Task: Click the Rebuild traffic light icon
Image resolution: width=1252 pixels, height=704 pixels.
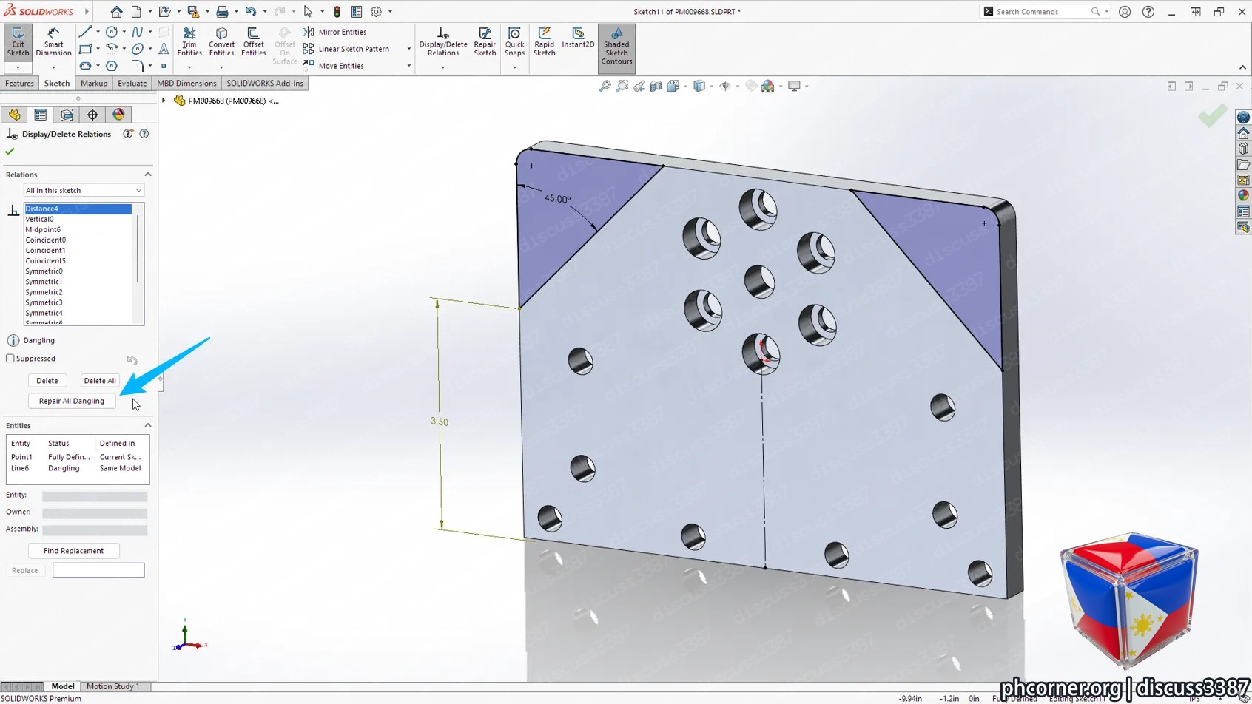Action: (337, 12)
